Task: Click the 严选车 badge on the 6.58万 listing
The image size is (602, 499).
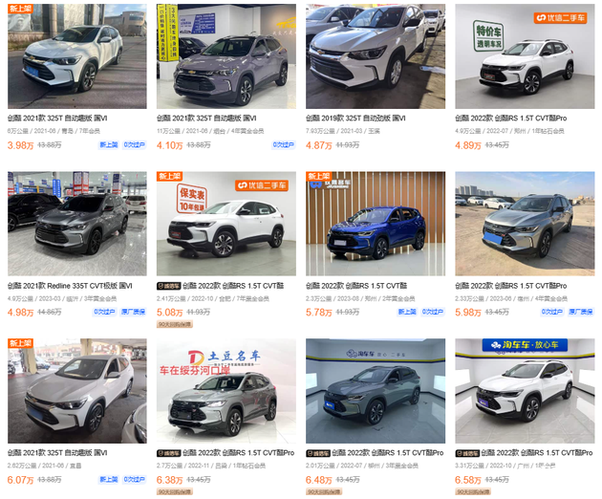Action: (x=467, y=453)
